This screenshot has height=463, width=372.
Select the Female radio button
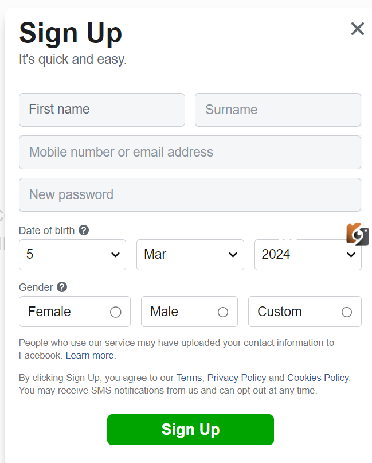115,312
